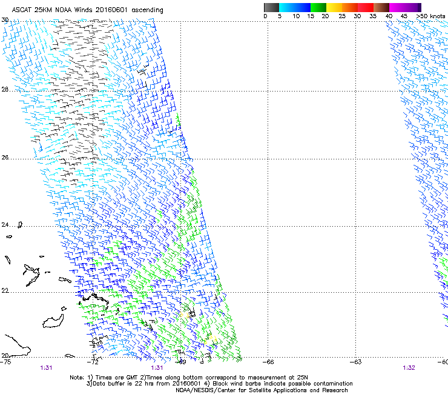Pick the gray 0–5 knots legend swatch
Screen dimensions: 448x394
click(271, 7)
